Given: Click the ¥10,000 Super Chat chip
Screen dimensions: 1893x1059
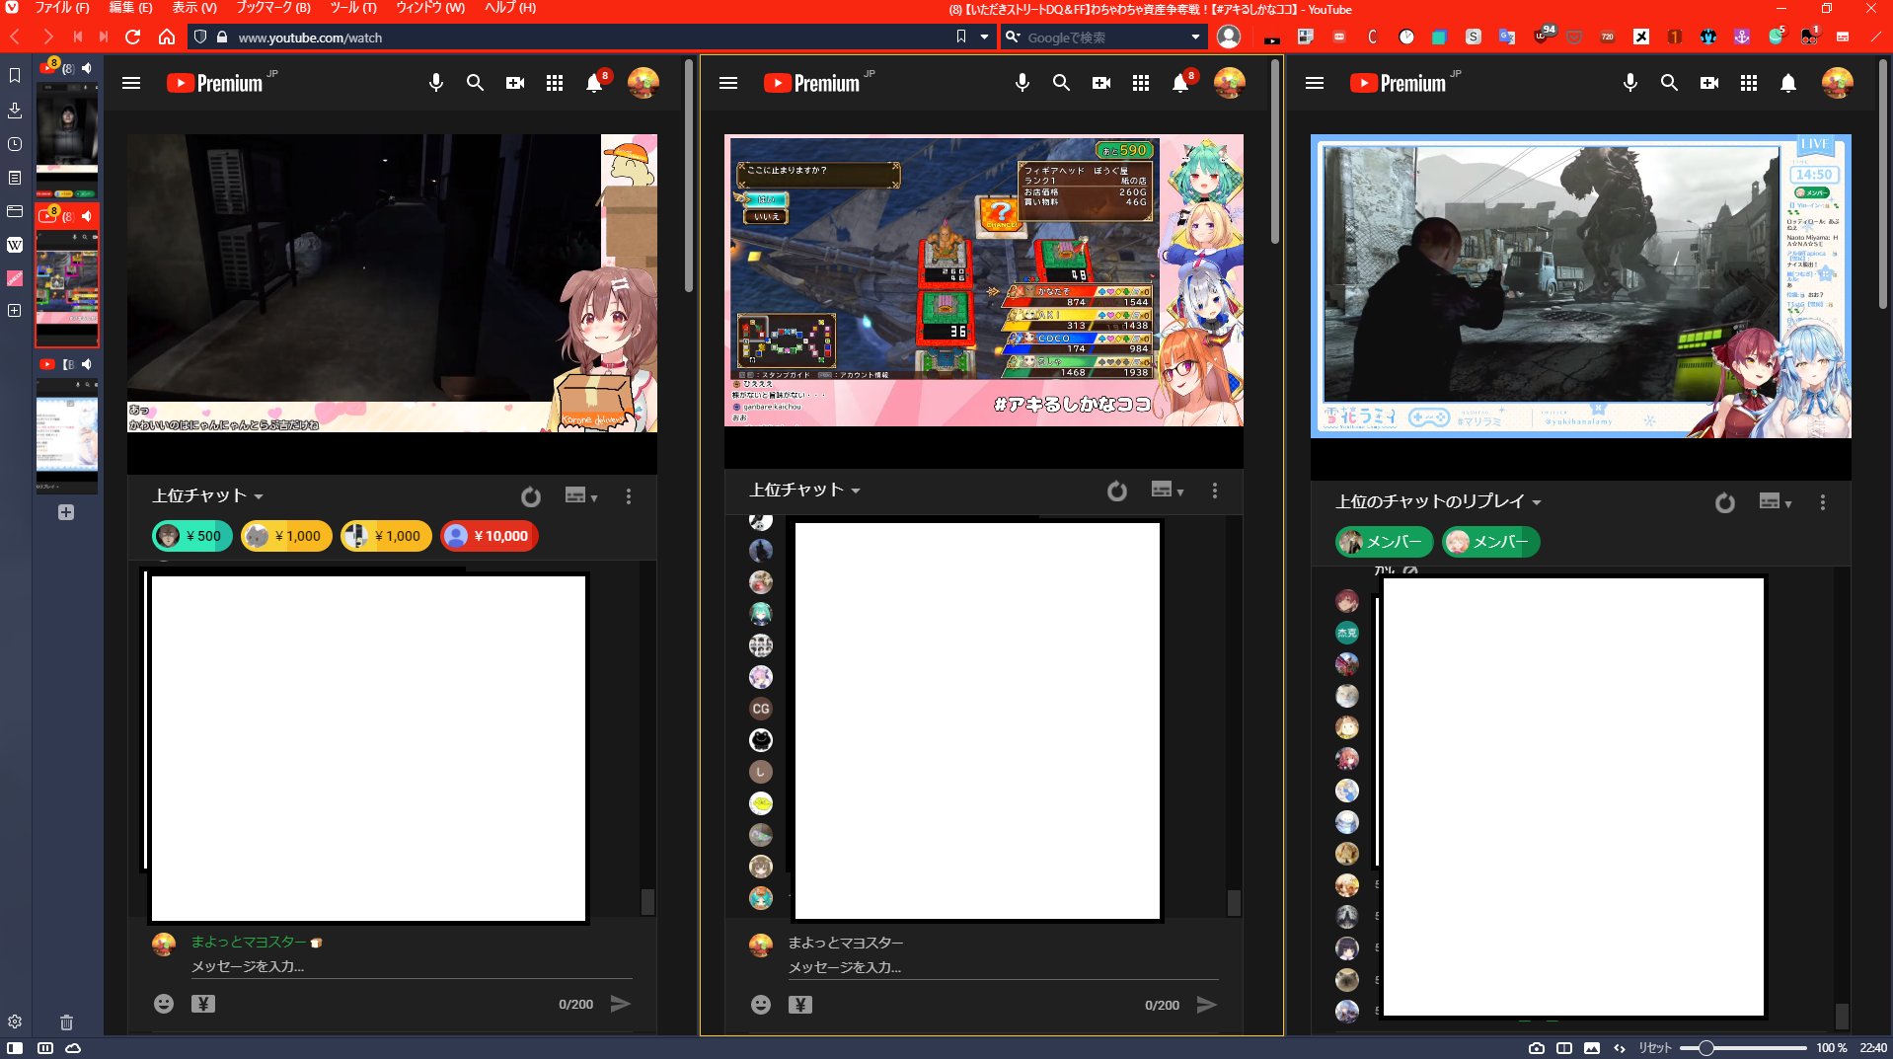Looking at the screenshot, I should 489,536.
